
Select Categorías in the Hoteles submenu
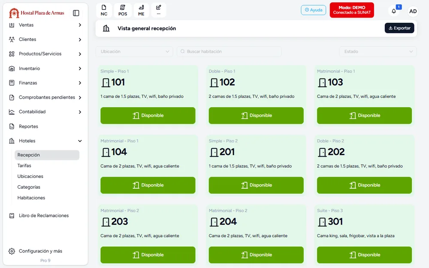[29, 187]
